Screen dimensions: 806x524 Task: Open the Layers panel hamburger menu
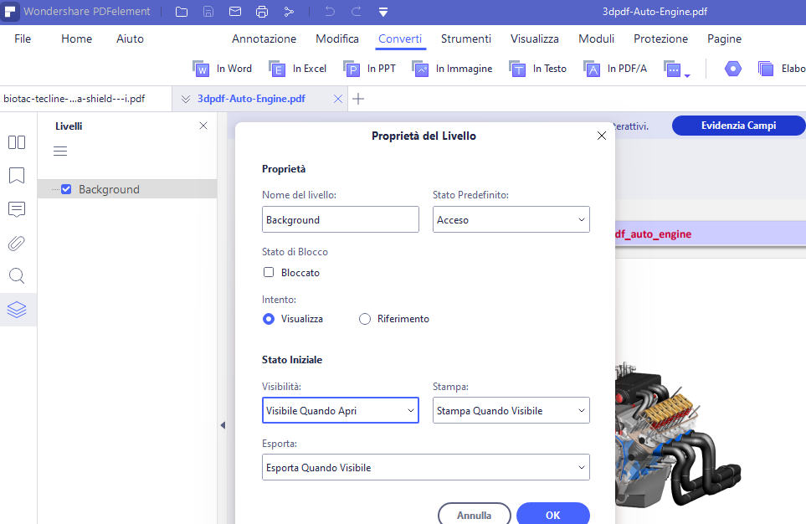click(60, 152)
